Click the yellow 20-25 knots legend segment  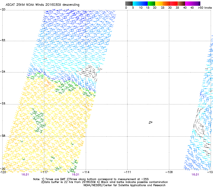click(x=159, y=3)
